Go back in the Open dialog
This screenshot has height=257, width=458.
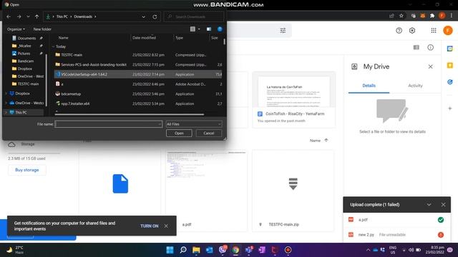tap(9, 16)
